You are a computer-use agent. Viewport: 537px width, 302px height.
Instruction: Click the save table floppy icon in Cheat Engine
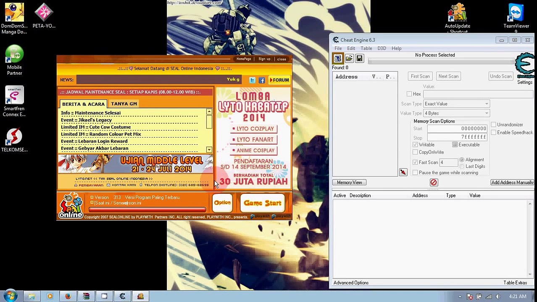tap(359, 58)
